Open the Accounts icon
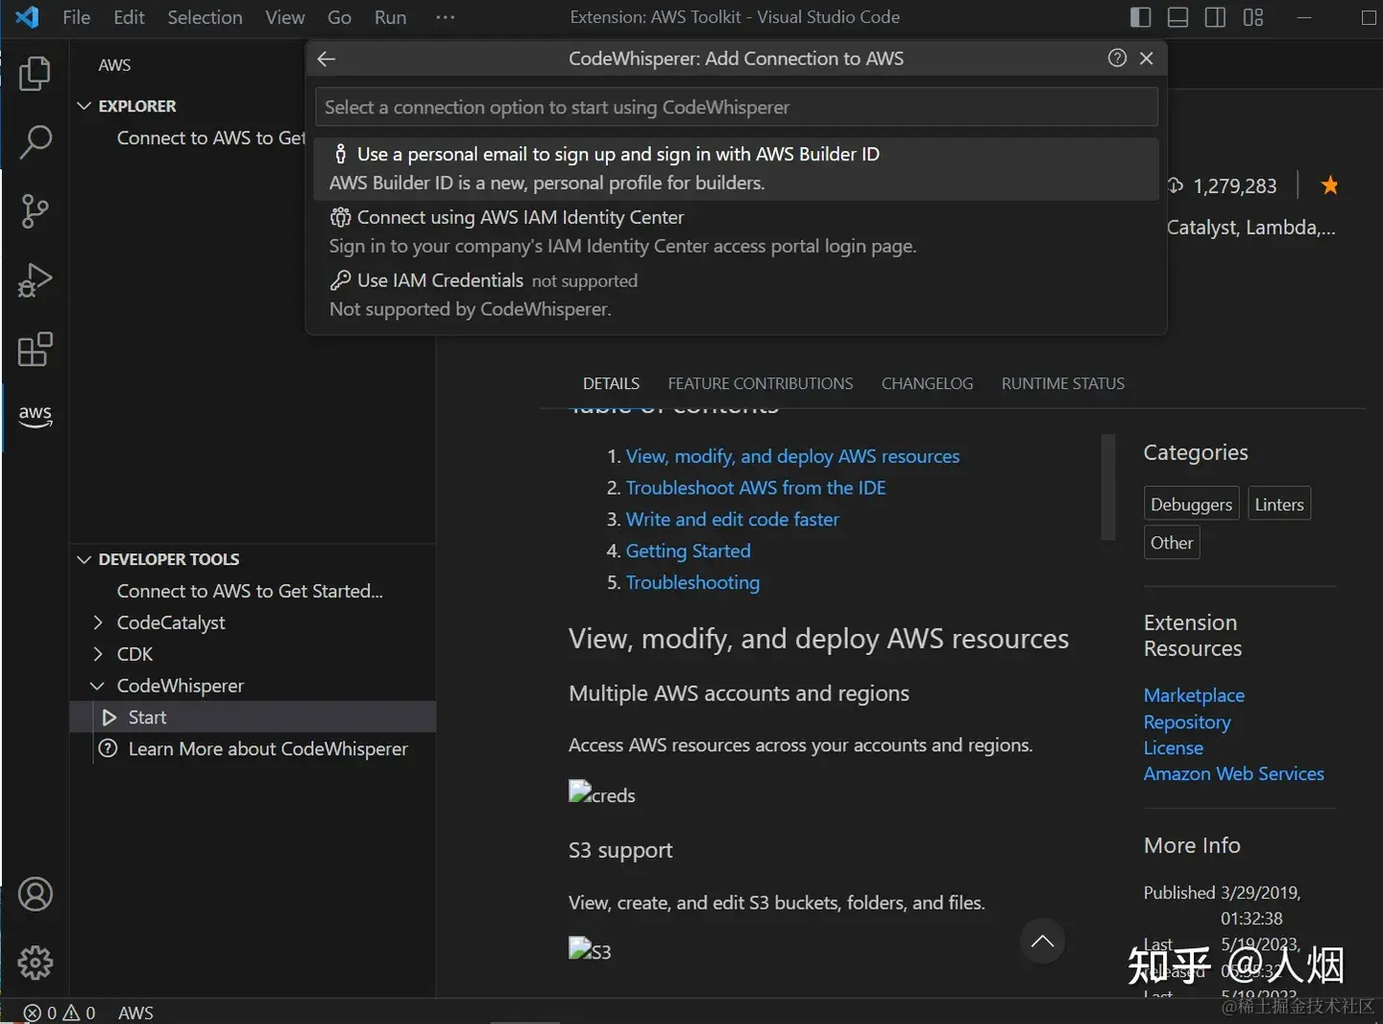 (x=35, y=894)
